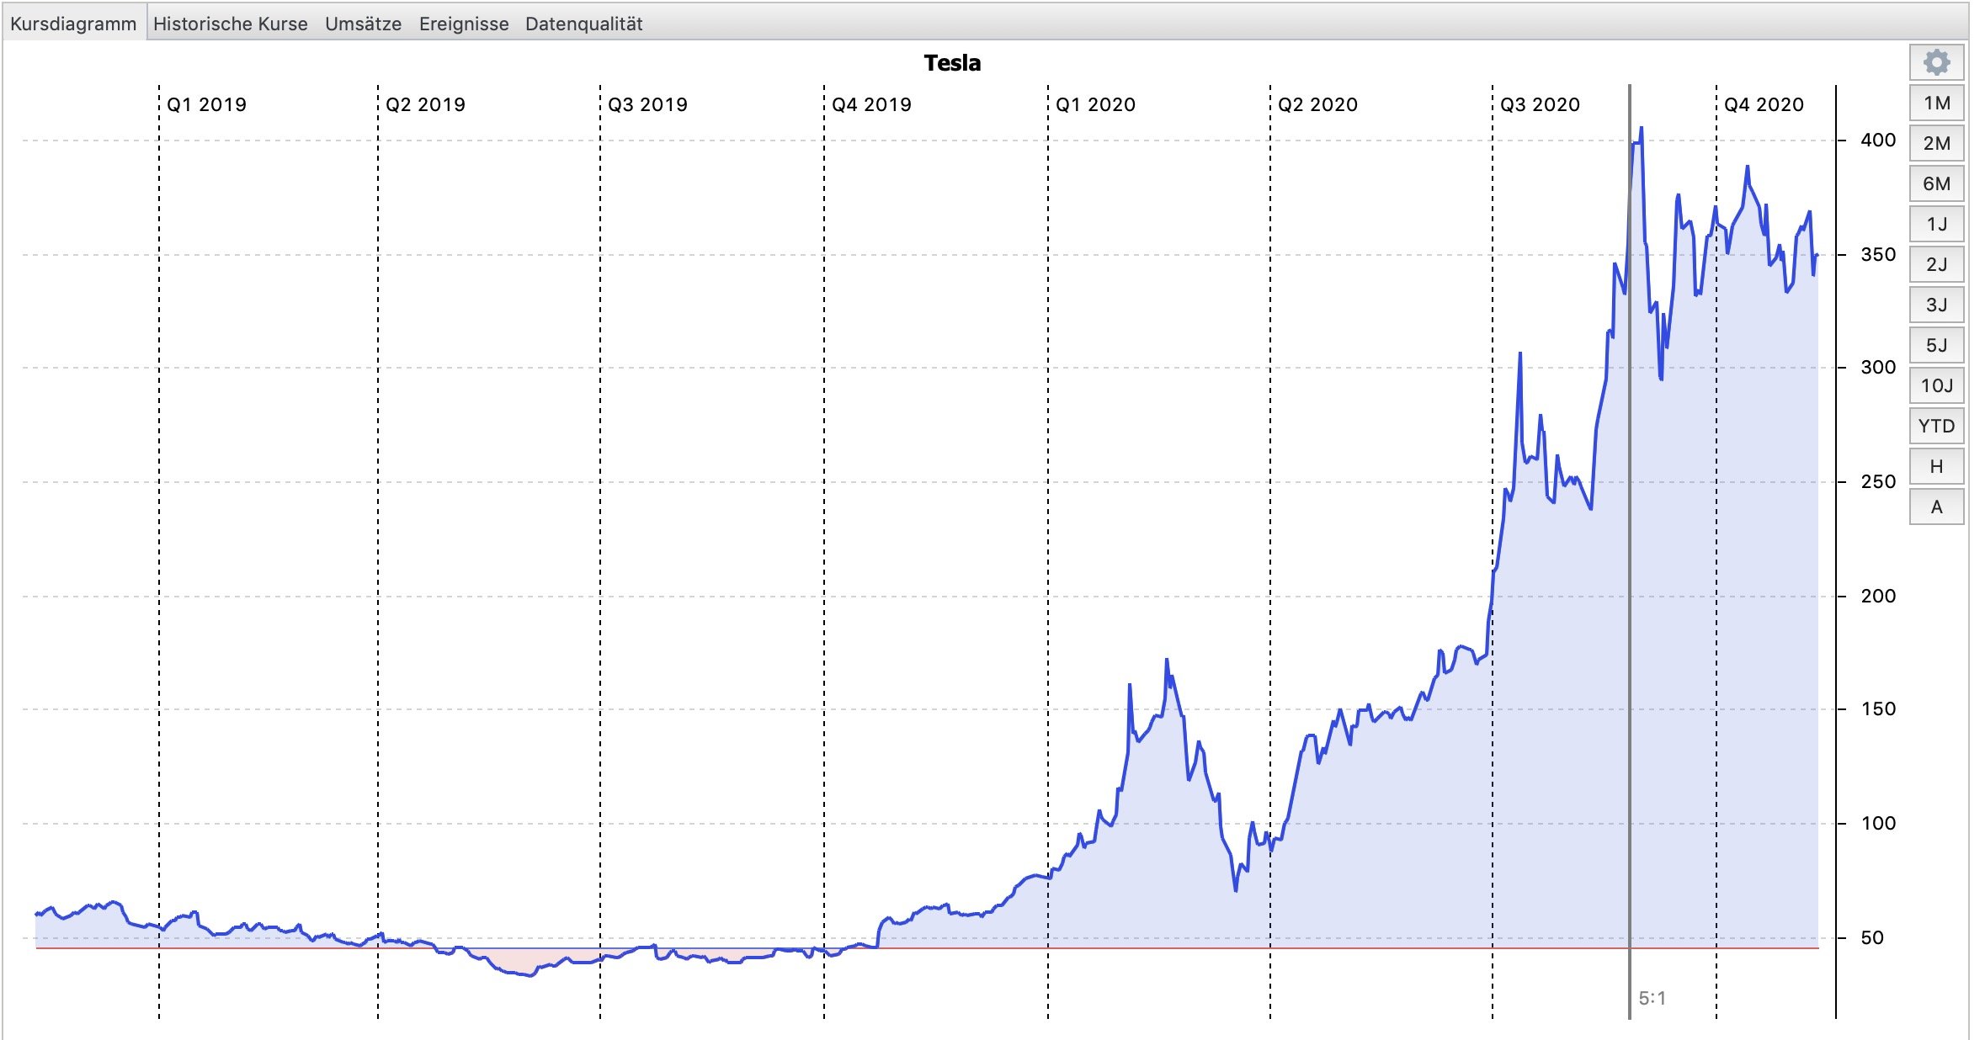The image size is (1985, 1040).
Task: Switch to Historische Kurse tab
Action: point(230,24)
